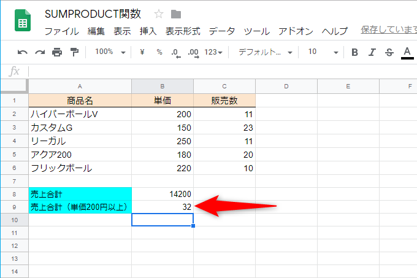This screenshot has width=417, height=278.
Task: Open the 編集 menu
Action: [x=96, y=31]
